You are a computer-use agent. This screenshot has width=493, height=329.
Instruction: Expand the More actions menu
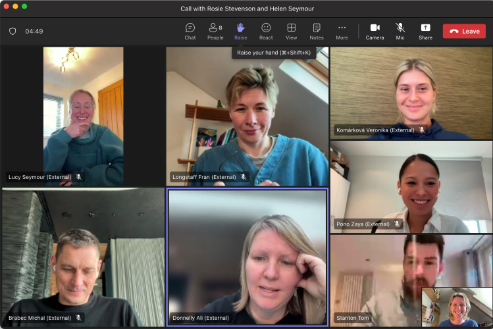coord(342,31)
